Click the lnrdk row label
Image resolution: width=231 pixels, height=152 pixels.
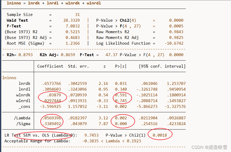click(24, 83)
